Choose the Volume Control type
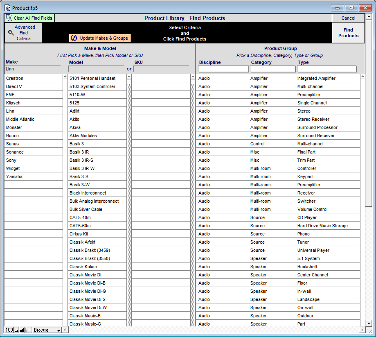This screenshot has height=337, width=376. tap(278, 209)
